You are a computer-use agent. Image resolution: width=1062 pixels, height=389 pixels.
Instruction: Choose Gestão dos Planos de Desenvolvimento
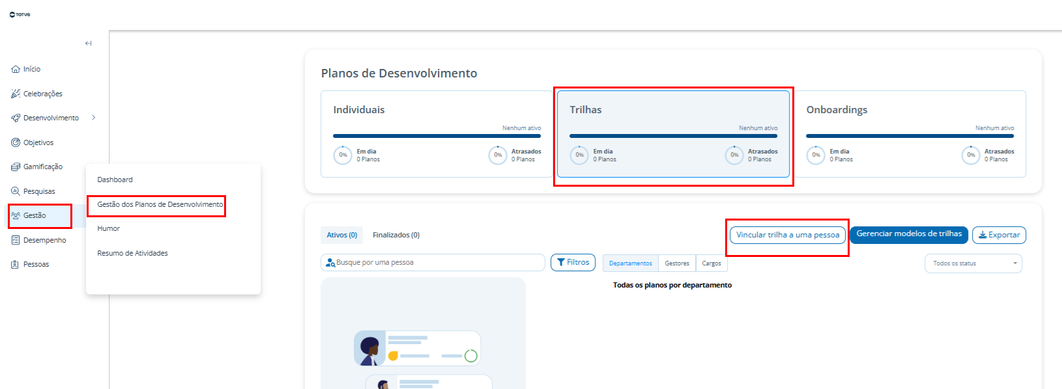pos(160,204)
